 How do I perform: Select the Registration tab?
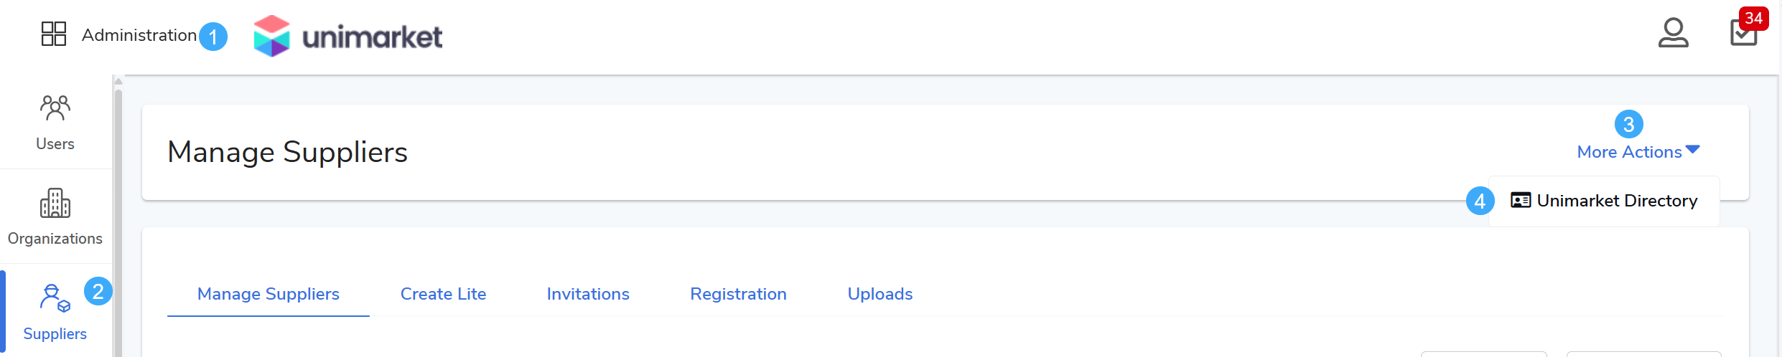738,294
